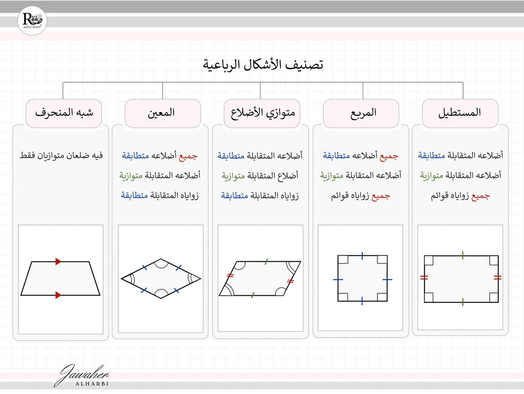Click the text فيه ضلعان متوازيان فقط
This screenshot has height=394, width=524.
click(61, 155)
